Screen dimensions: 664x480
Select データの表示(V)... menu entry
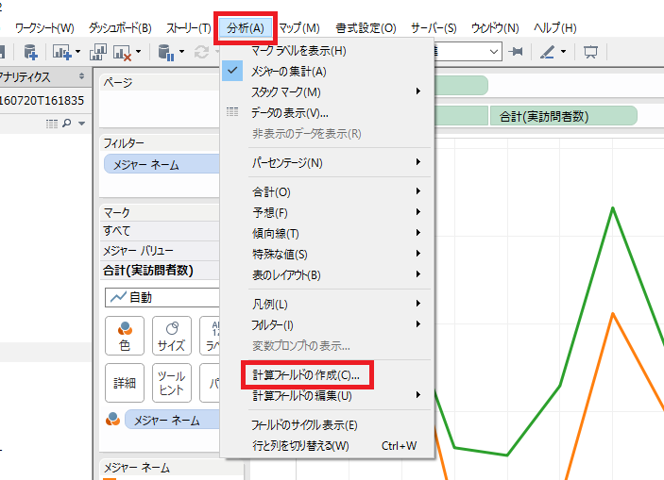pos(327,113)
